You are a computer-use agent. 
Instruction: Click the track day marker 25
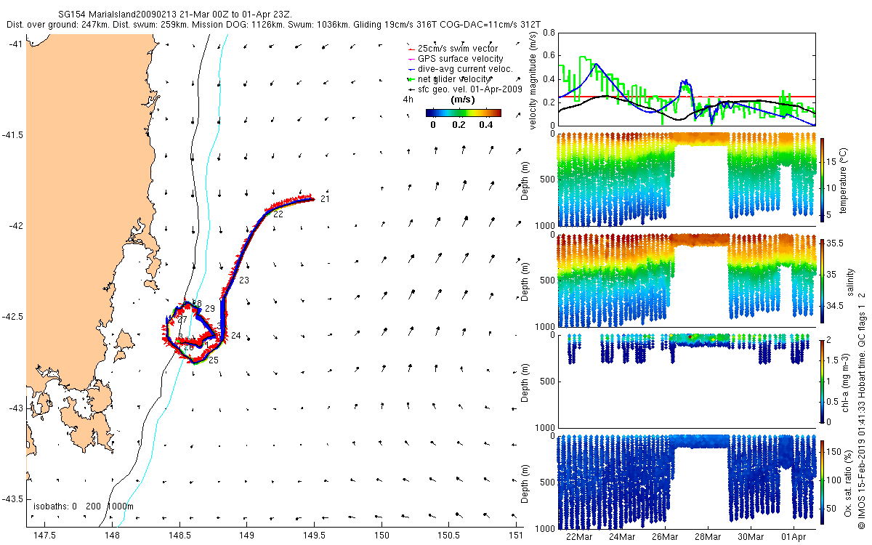[214, 360]
